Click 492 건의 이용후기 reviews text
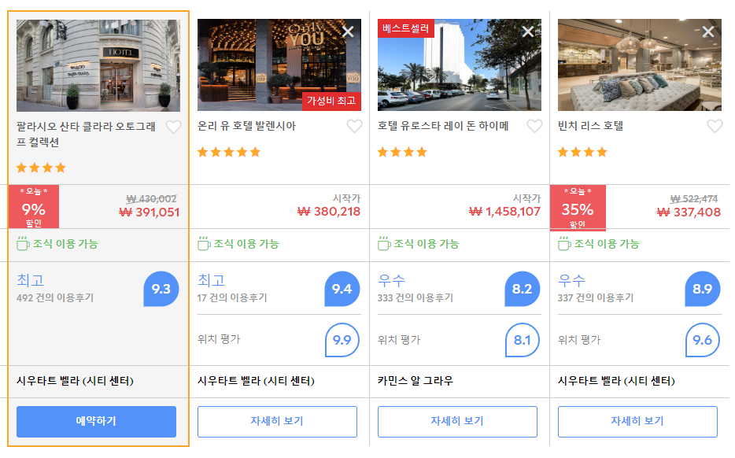Viewport: 735px width, 458px height. coord(55,297)
